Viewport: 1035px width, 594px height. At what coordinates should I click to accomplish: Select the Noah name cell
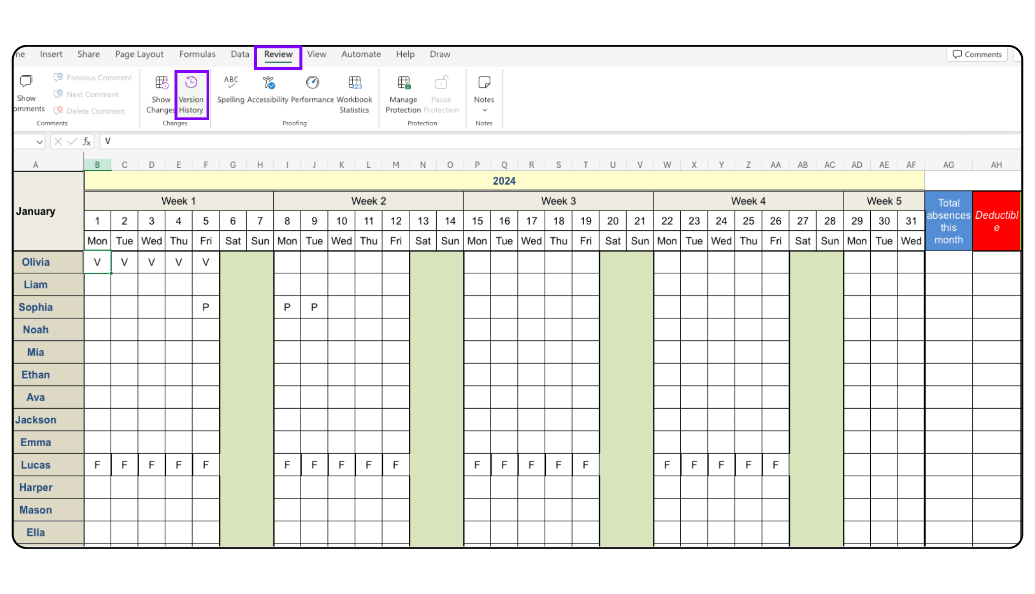pyautogui.click(x=49, y=330)
